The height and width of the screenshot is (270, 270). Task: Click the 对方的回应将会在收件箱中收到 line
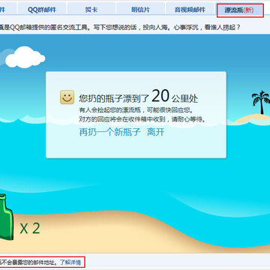[x=142, y=119]
